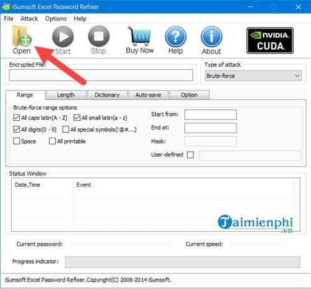Click the Date,Time column header

point(27,185)
